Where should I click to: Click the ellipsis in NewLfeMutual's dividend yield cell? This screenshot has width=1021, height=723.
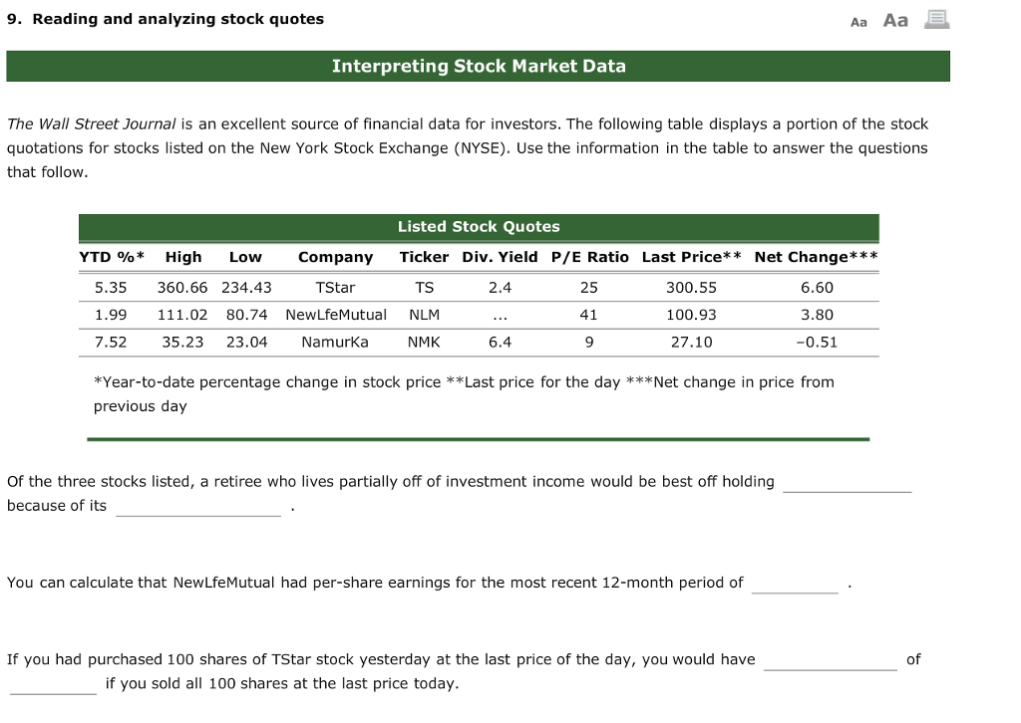point(500,315)
